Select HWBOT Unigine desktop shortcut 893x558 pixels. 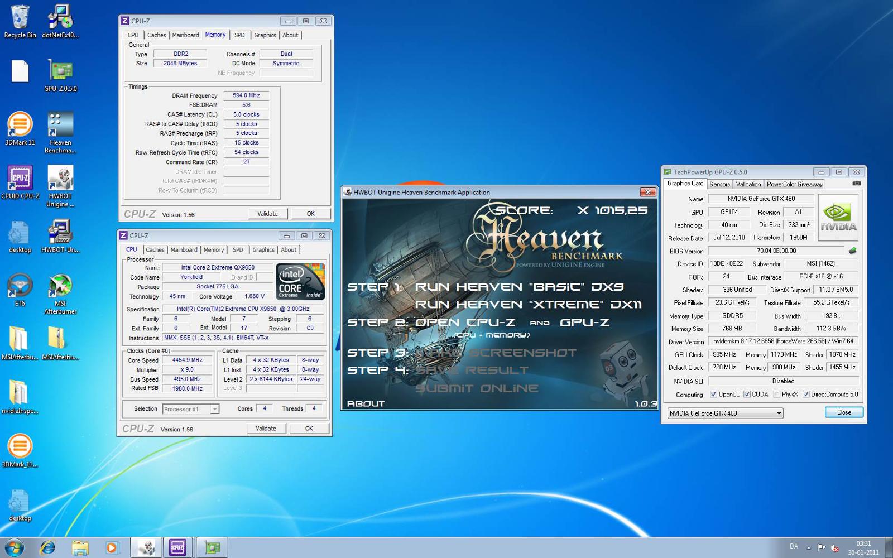tap(60, 186)
